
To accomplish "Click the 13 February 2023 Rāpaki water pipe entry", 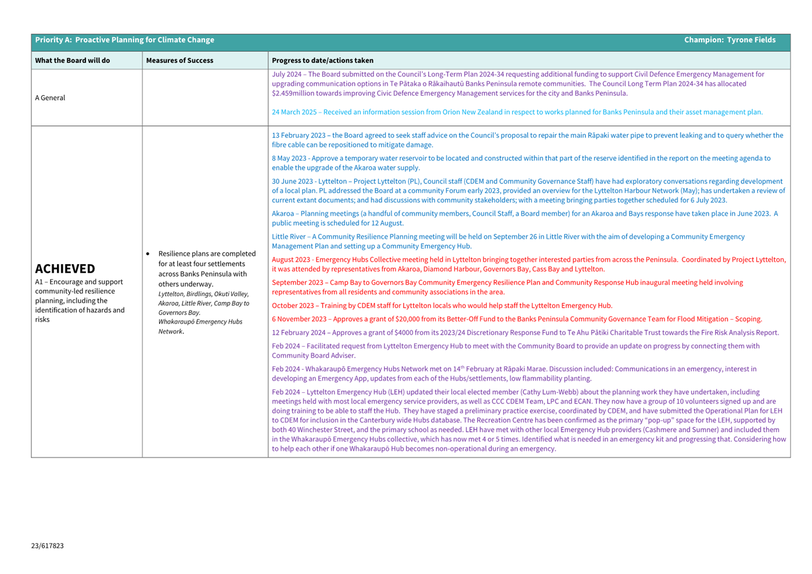I will (x=527, y=140).
